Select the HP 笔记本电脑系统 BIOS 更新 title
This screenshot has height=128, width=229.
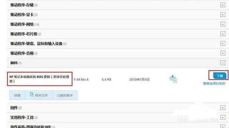coord(39,79)
